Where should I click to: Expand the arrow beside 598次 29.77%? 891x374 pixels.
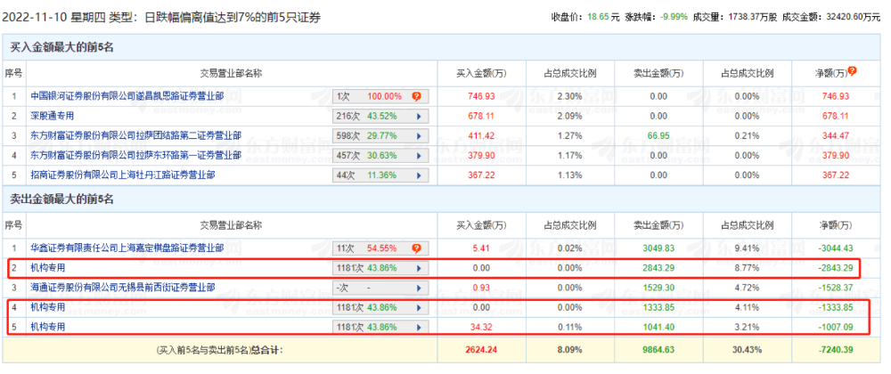tap(417, 135)
